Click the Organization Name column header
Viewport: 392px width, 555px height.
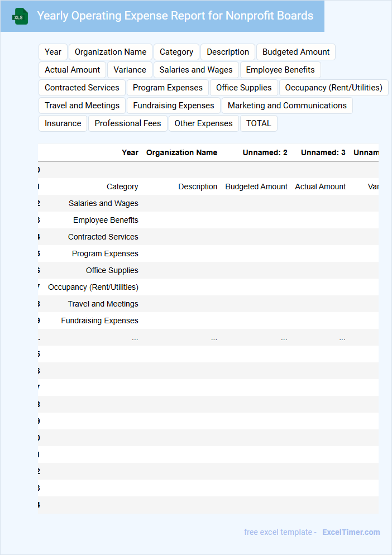point(181,152)
